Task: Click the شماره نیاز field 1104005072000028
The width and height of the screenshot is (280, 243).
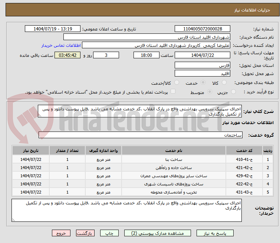Action: pos(202,29)
